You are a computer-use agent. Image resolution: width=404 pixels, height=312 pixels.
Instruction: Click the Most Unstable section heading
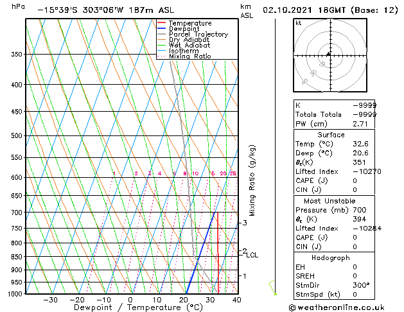point(329,201)
